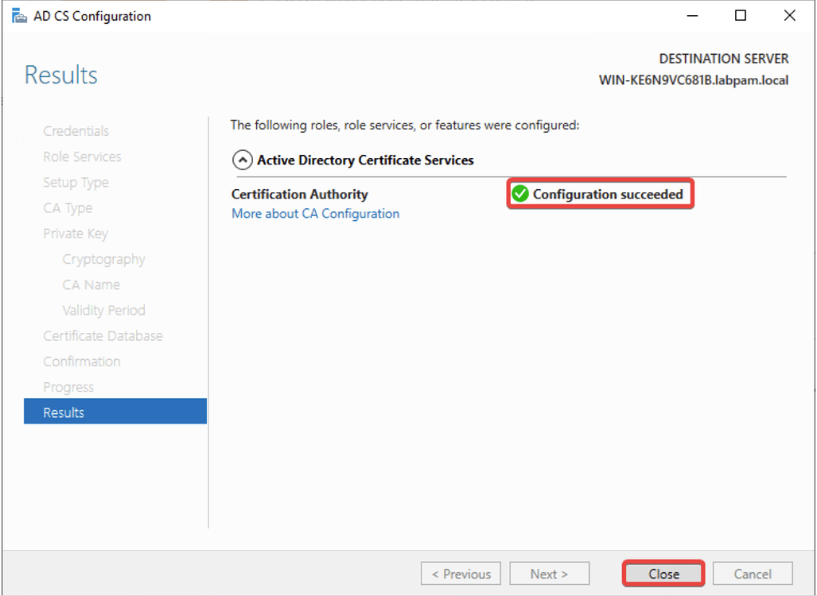Close the AD CS Configuration wizard
The height and width of the screenshot is (596, 817).
663,573
